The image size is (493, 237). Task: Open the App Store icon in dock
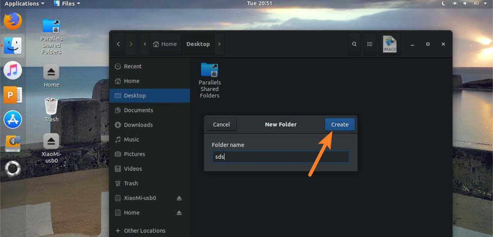coord(13,119)
